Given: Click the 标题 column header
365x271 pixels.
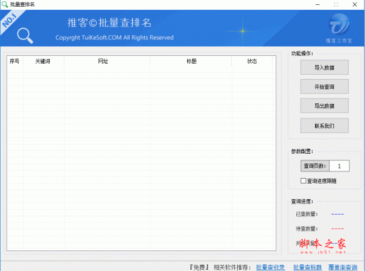Looking at the screenshot, I should (191, 61).
